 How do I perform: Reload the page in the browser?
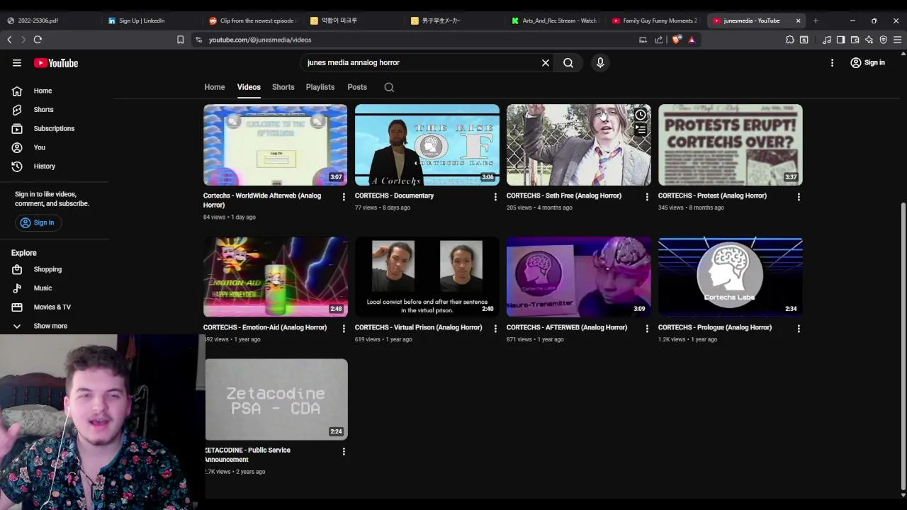point(38,40)
